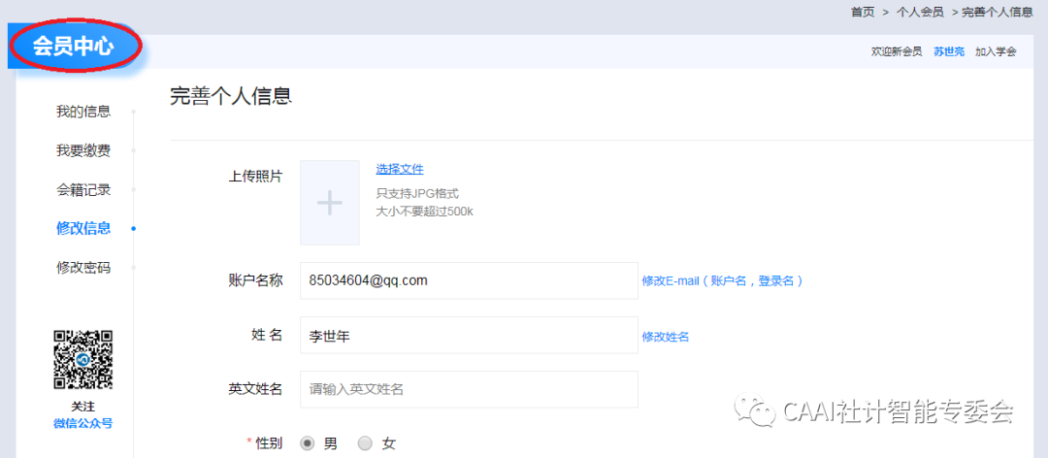Image resolution: width=1048 pixels, height=458 pixels.
Task: Click the plus icon to upload photo
Action: click(330, 203)
